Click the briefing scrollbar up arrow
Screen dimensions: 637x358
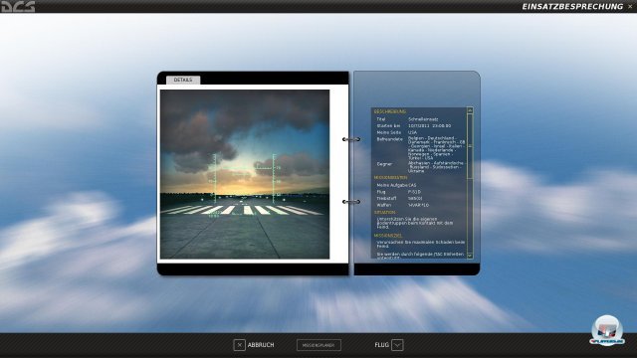pyautogui.click(x=470, y=110)
